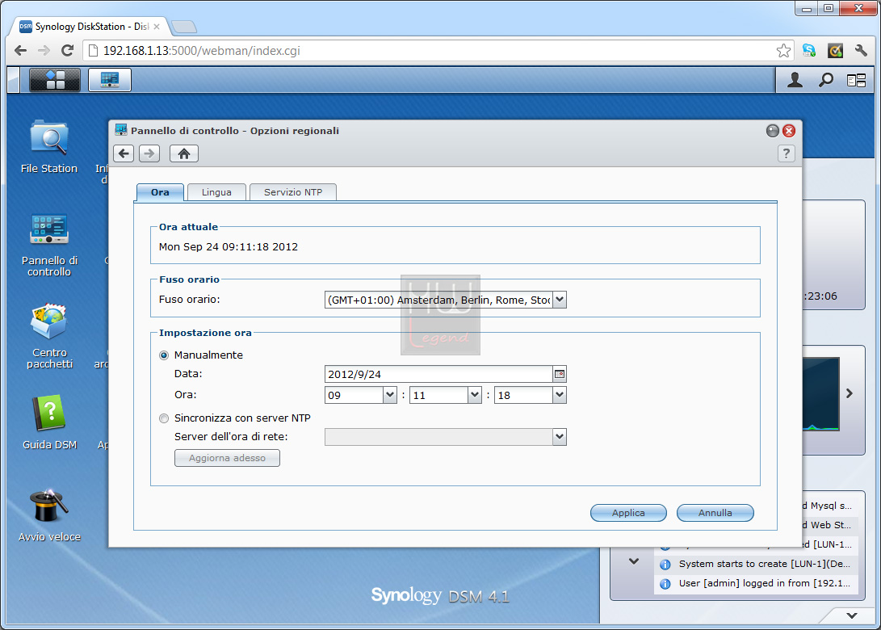Click log entry 'System starts to create [LUN-1]'
The height and width of the screenshot is (630, 881).
[757, 564]
